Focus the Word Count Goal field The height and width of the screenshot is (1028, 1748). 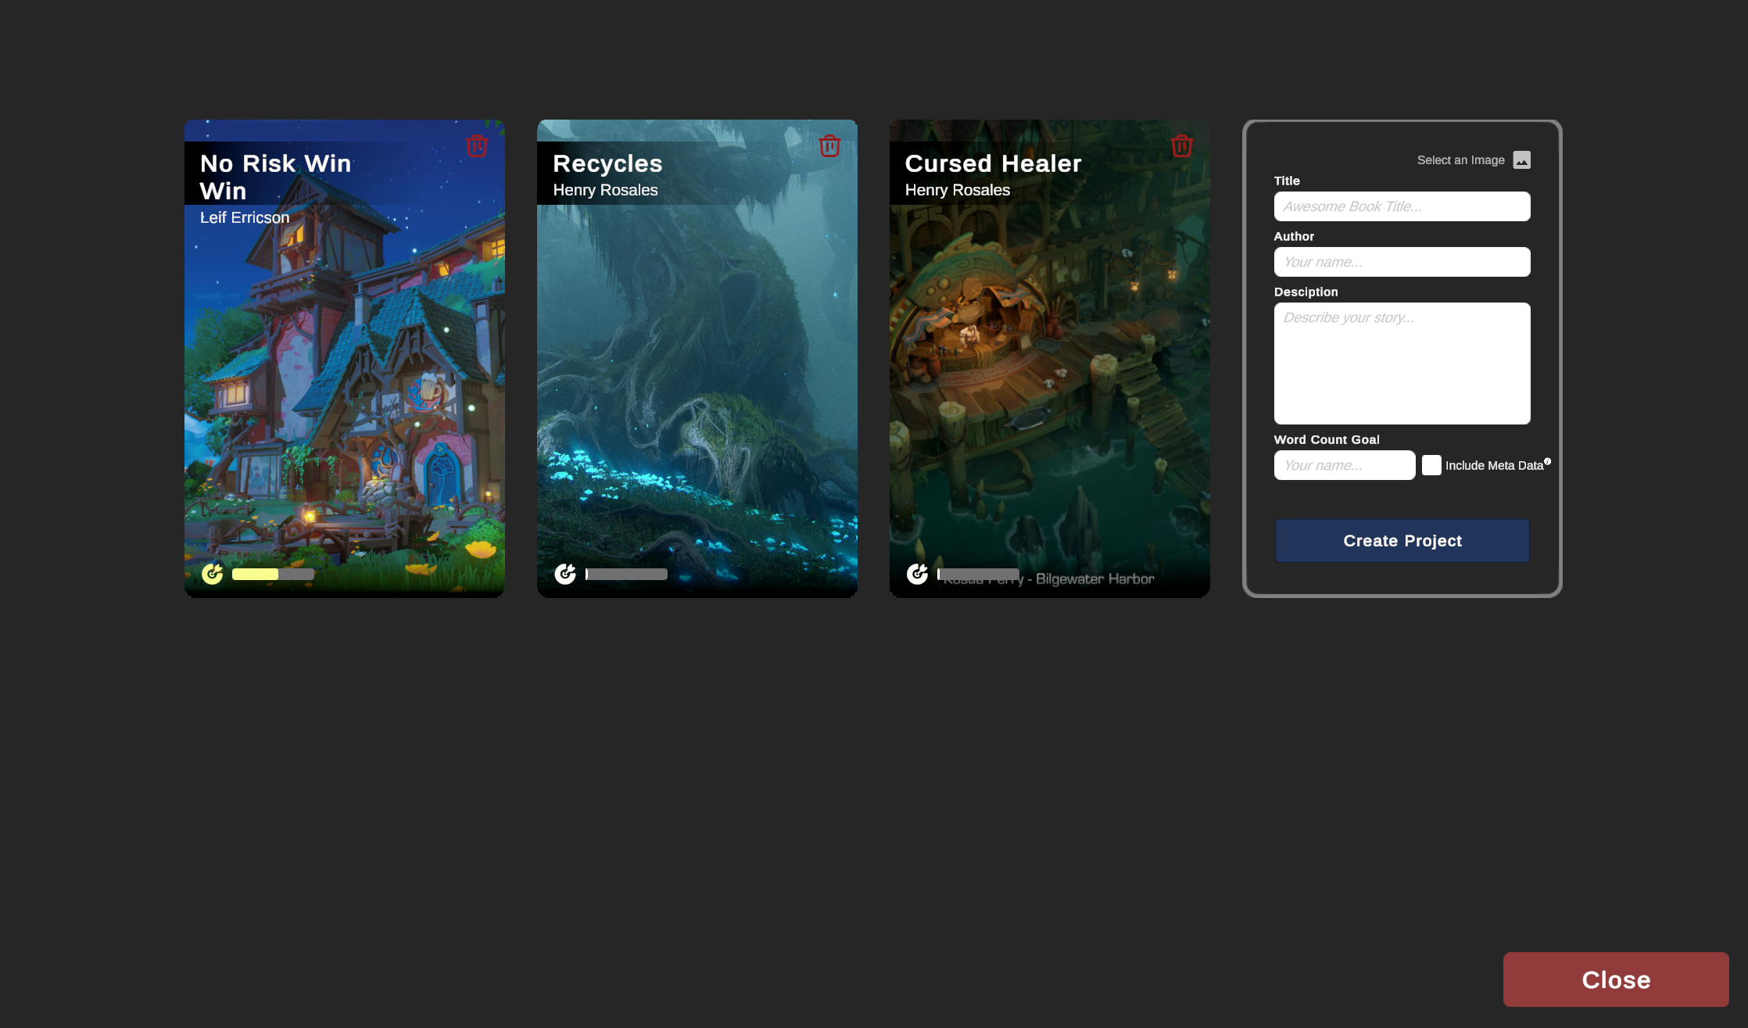(x=1345, y=465)
